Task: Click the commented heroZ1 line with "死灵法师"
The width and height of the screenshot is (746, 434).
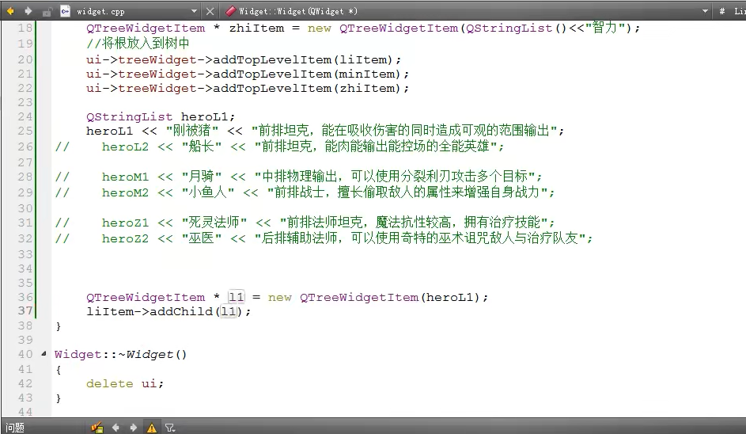Action: click(x=305, y=223)
